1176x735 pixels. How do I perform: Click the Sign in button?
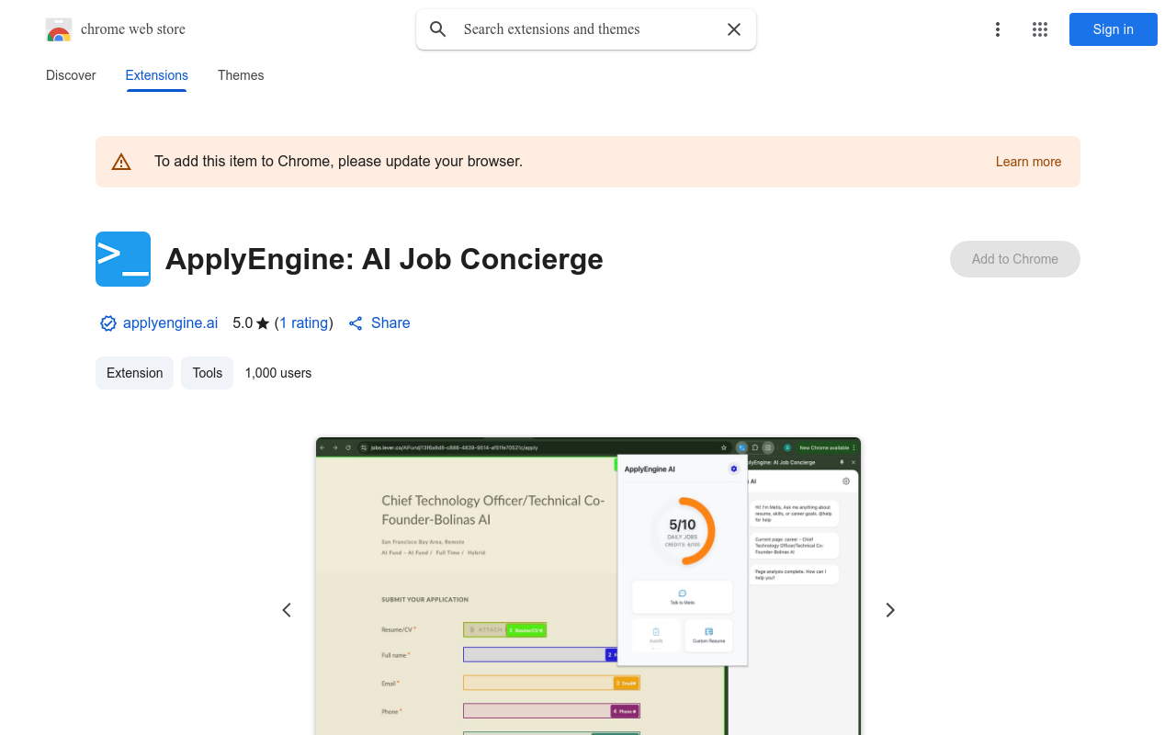[x=1114, y=29]
